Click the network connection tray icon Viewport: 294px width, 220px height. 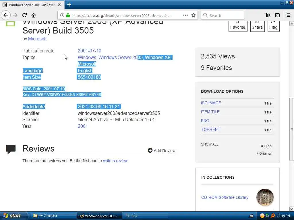pos(267,216)
